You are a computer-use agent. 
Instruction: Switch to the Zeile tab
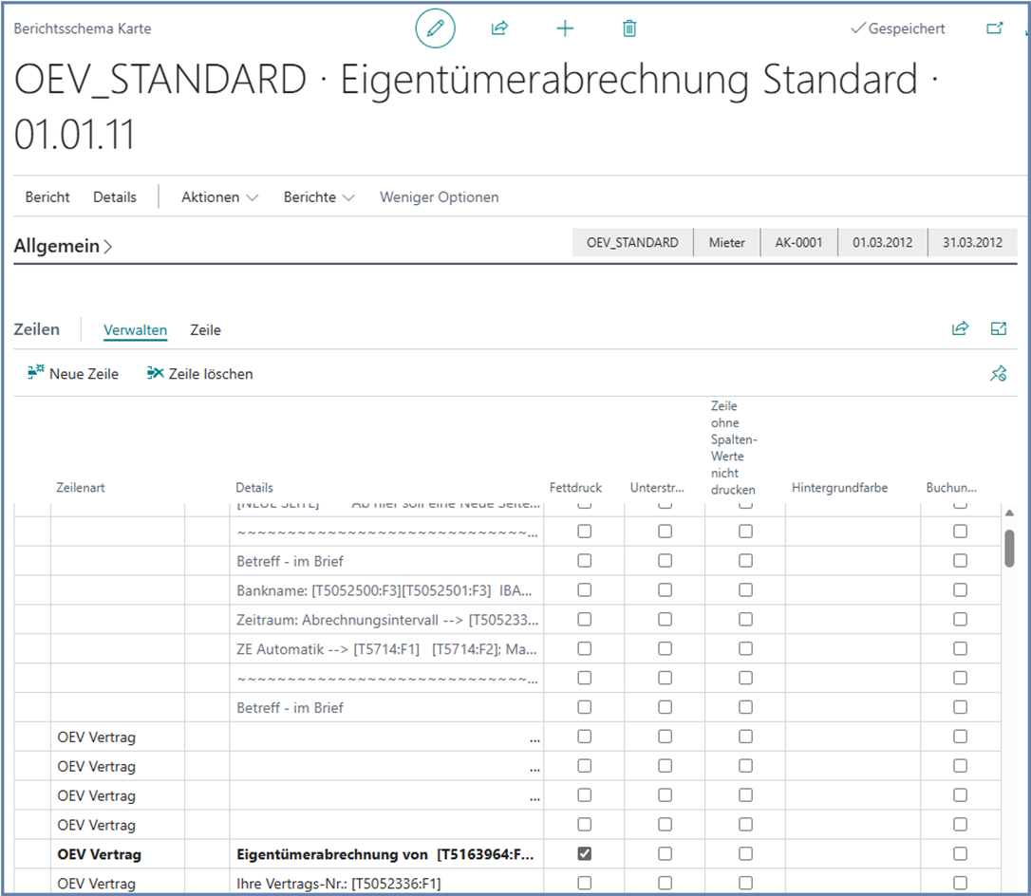coord(205,330)
